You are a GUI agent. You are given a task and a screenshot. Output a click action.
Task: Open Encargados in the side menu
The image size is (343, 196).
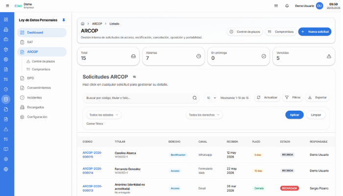(42, 107)
